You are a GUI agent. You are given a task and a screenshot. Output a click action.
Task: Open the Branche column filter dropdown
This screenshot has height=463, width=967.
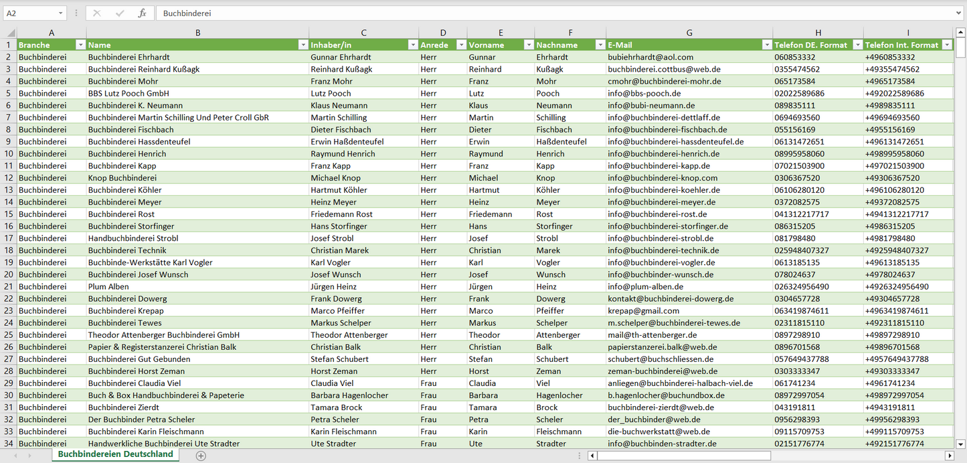click(x=80, y=45)
